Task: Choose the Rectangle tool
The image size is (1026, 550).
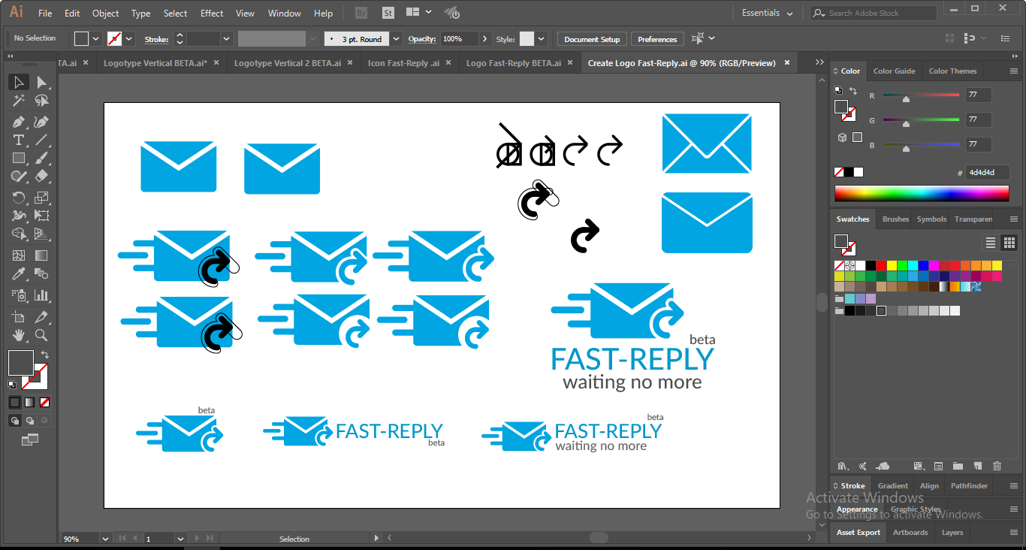Action: tap(19, 158)
